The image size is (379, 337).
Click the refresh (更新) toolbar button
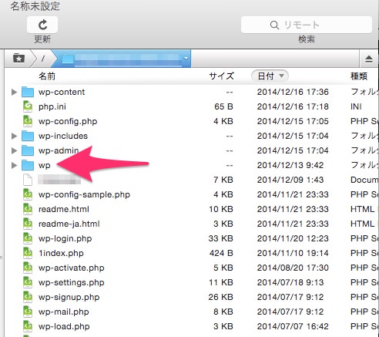tap(42, 25)
